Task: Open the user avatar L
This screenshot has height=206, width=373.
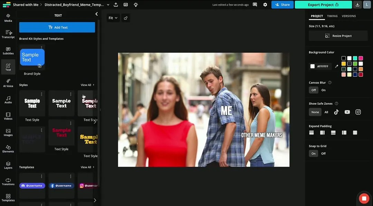Action: point(367,4)
